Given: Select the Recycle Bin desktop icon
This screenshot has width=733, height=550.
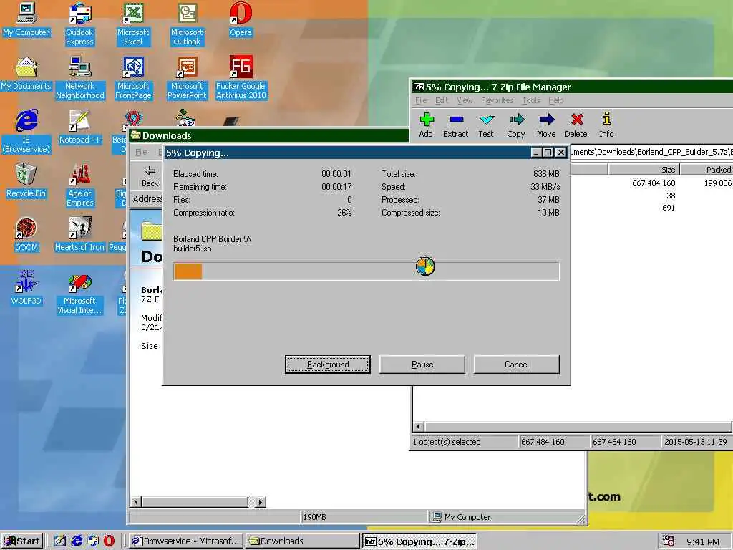Looking at the screenshot, I should click(x=26, y=181).
